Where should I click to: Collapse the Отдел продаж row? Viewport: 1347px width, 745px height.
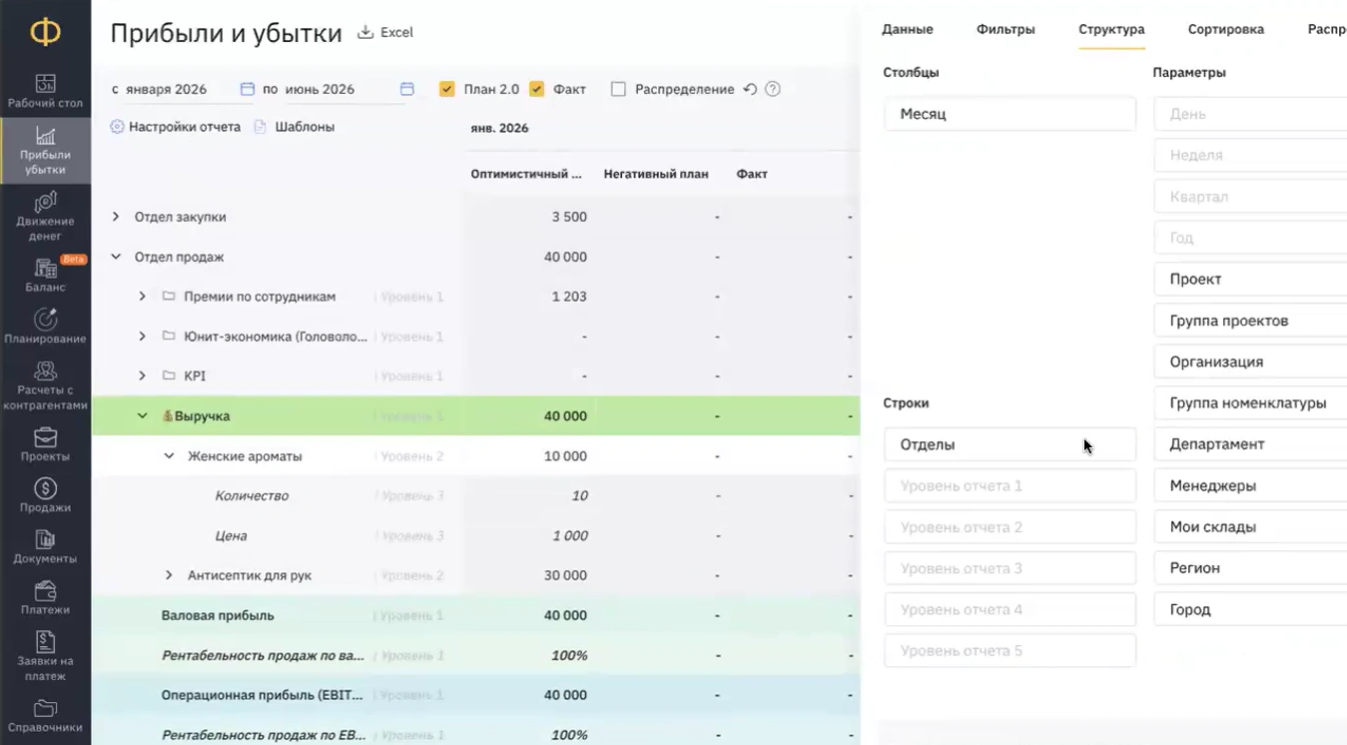[116, 257]
